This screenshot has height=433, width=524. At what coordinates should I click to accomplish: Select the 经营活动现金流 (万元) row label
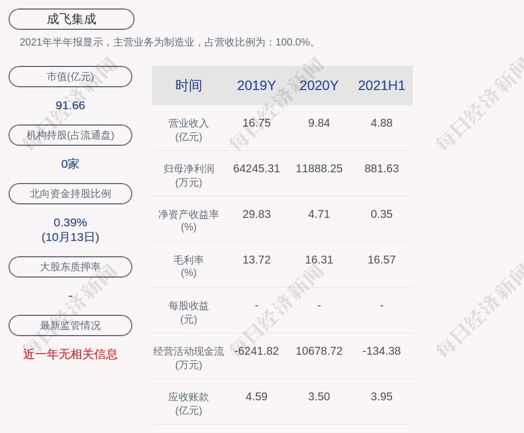189,358
